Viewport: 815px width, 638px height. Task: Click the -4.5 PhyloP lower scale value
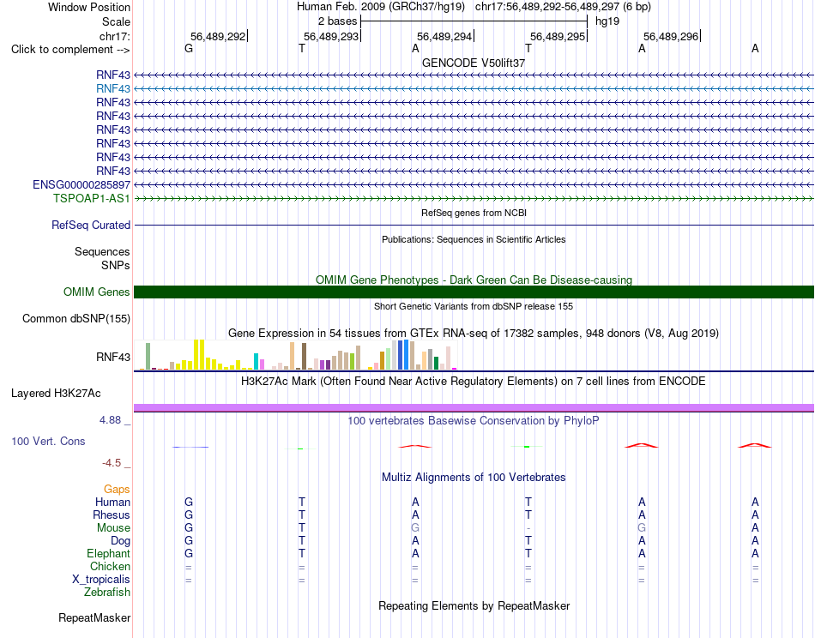click(112, 463)
